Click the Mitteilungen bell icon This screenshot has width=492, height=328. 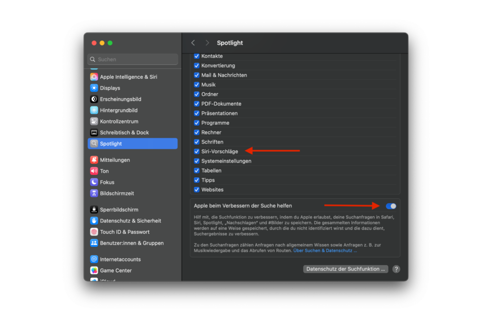(x=94, y=160)
